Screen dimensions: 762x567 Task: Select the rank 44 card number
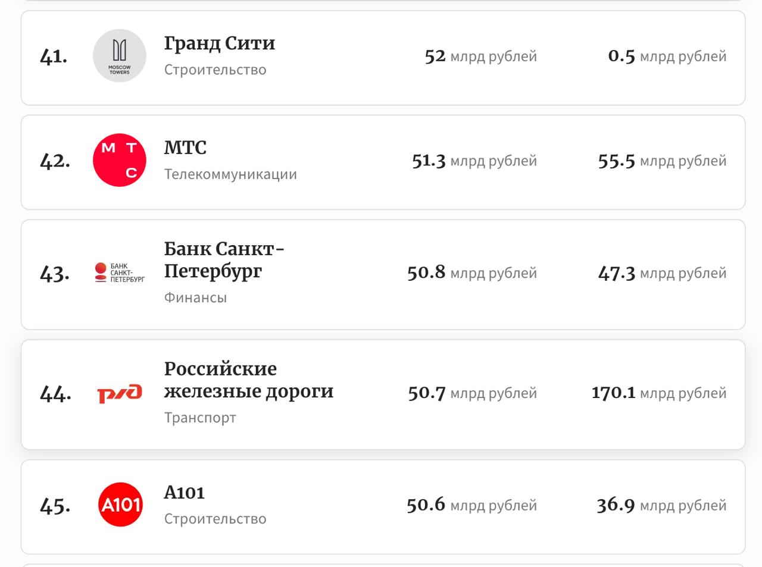click(x=55, y=393)
